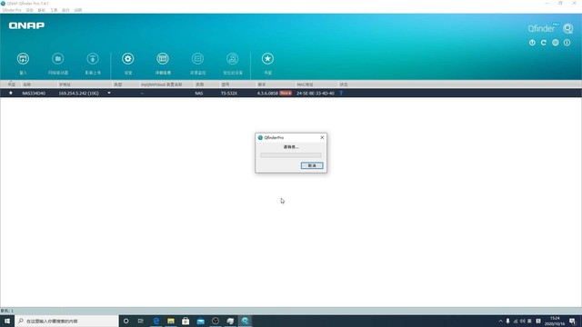Expand IP address dropdown for NAS334D40
Image resolution: width=582 pixels, height=327 pixels.
tap(109, 93)
